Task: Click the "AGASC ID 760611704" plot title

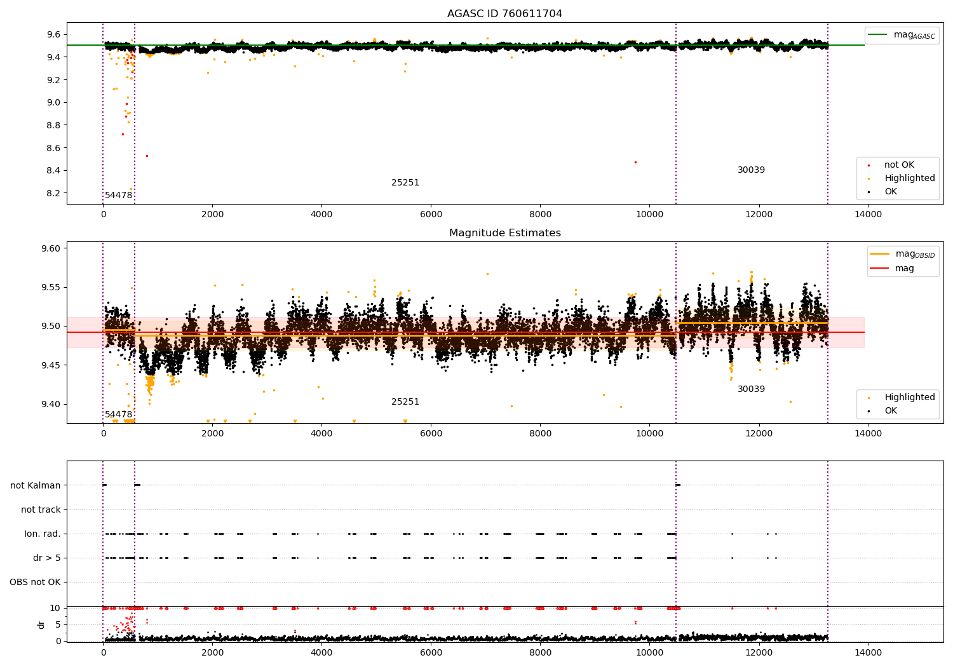Action: click(504, 14)
